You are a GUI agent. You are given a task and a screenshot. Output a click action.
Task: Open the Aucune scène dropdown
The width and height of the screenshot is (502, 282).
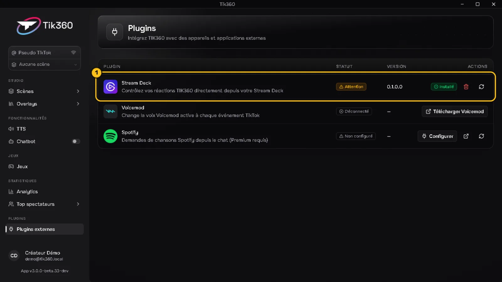click(x=45, y=64)
